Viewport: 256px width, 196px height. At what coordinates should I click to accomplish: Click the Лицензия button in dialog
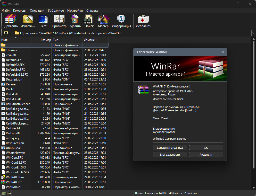206,154
